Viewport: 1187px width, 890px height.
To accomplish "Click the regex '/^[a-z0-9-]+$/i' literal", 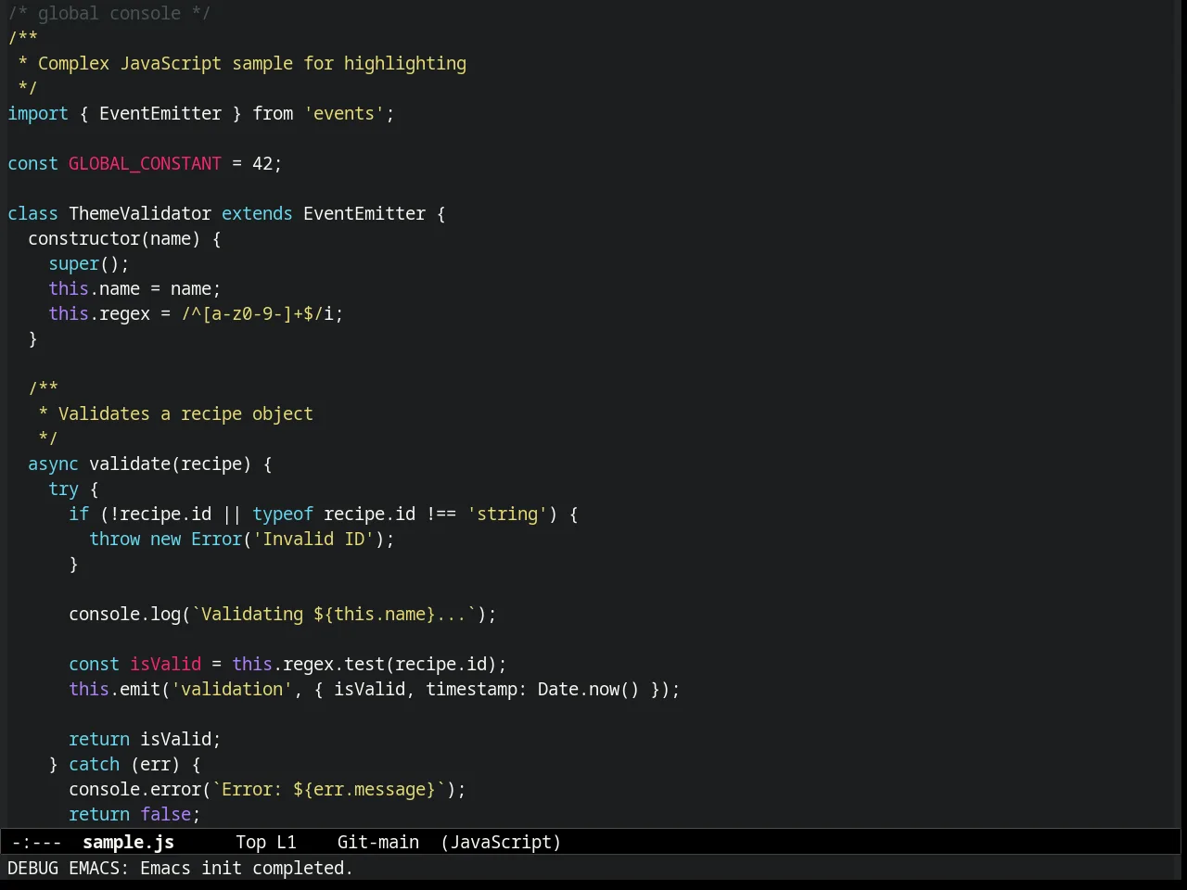I will [x=257, y=313].
